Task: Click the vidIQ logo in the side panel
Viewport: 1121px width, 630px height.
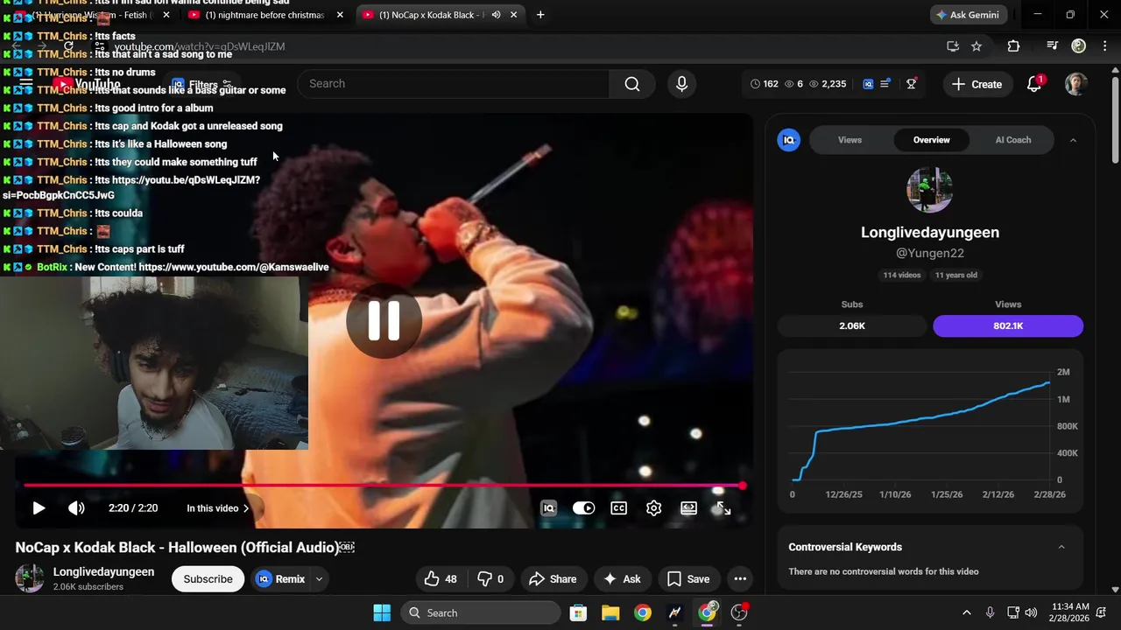Action: click(x=788, y=140)
